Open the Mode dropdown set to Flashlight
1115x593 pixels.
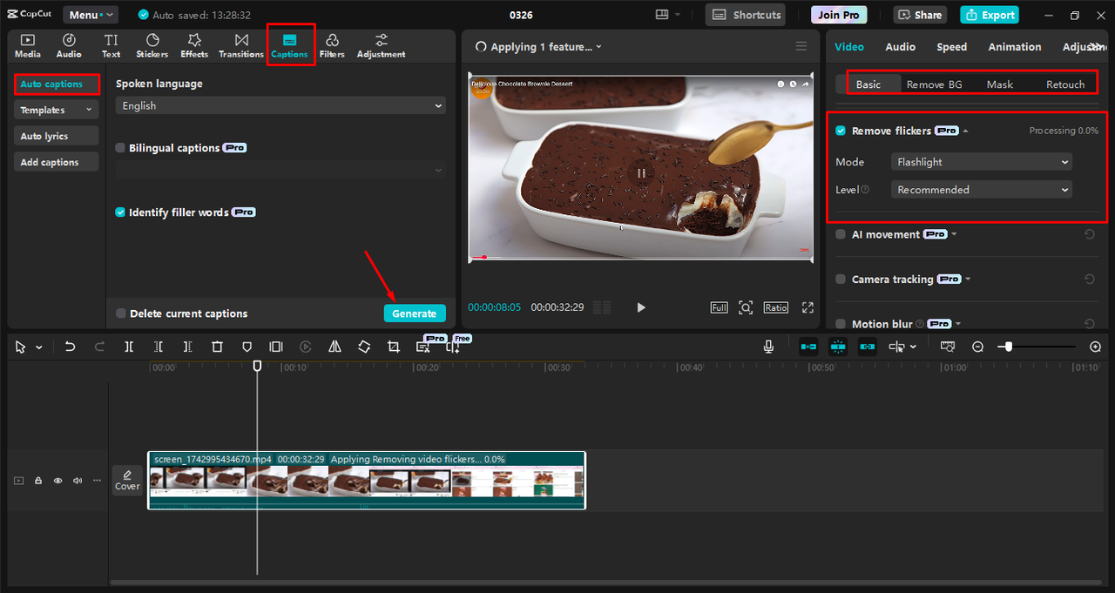click(981, 161)
